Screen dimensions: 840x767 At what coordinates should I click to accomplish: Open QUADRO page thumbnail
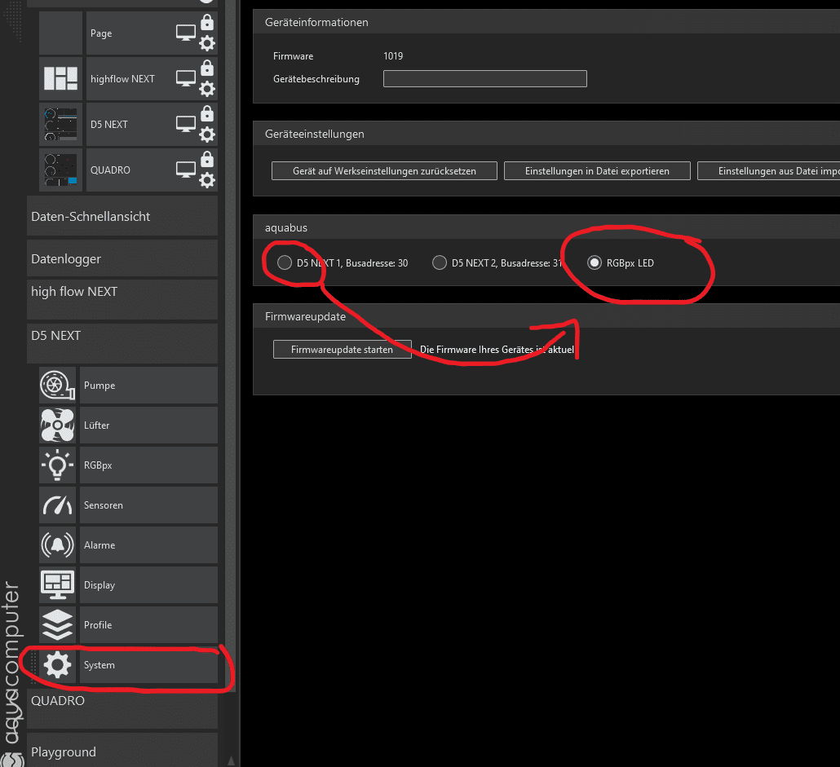click(x=60, y=170)
